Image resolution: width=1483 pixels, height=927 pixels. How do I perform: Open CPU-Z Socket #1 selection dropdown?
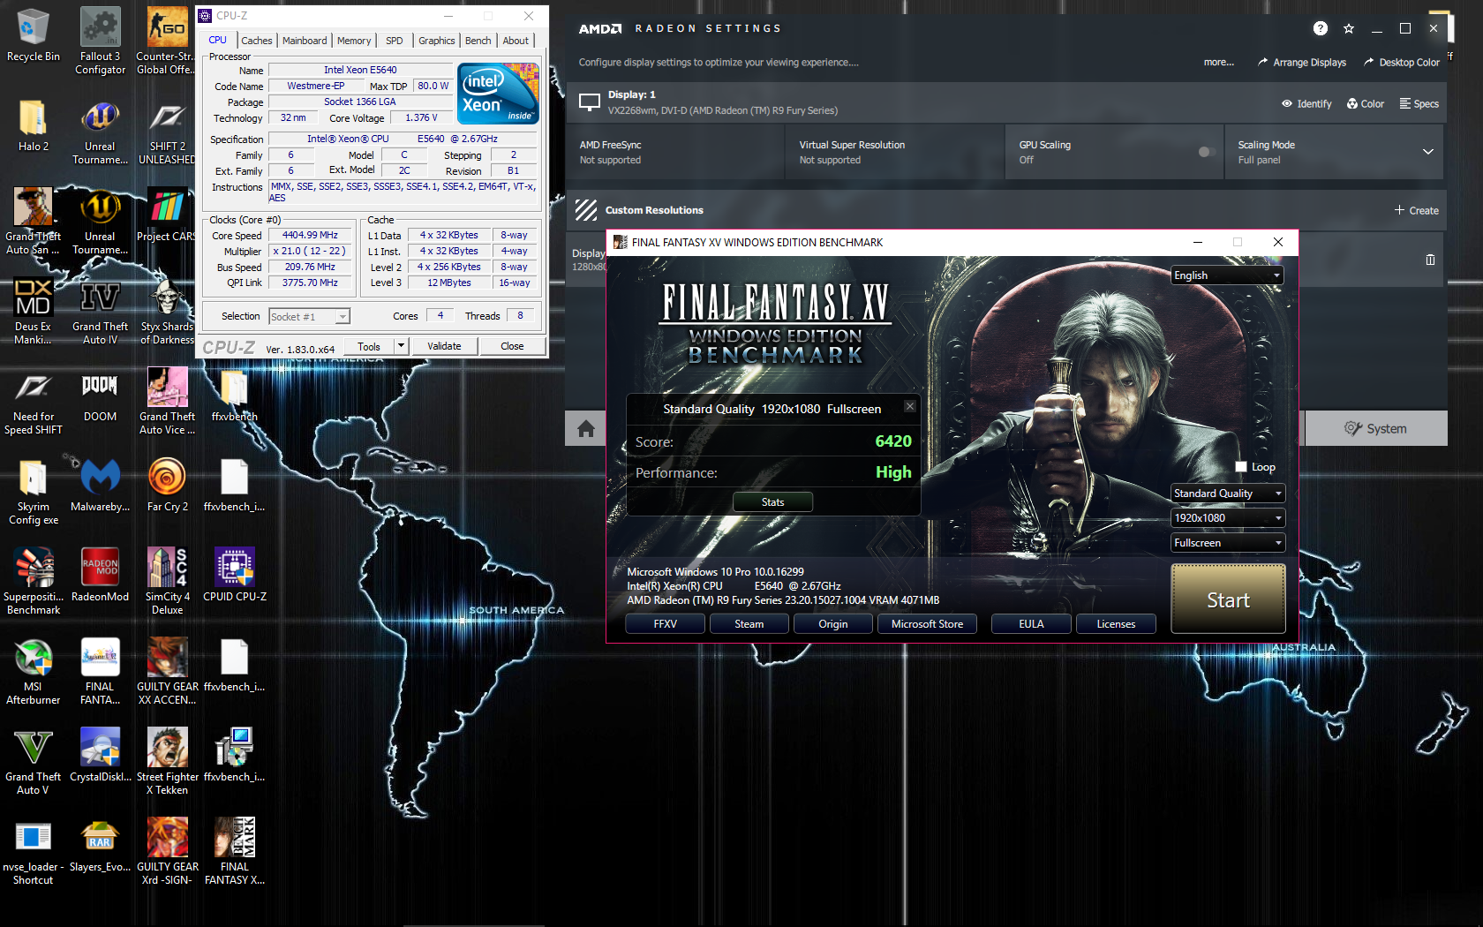coord(309,316)
